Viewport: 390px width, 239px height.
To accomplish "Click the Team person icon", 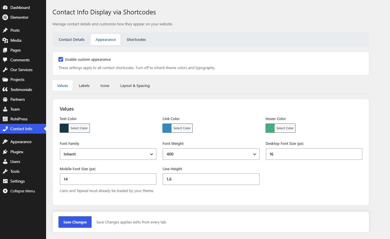I will (5, 109).
